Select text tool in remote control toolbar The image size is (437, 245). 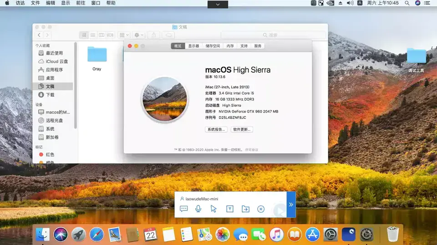[x=229, y=209]
